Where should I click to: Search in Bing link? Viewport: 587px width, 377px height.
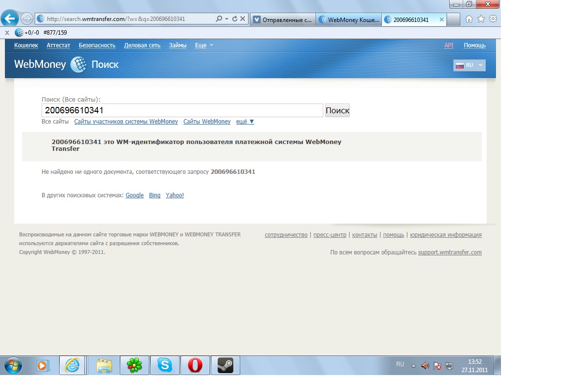tap(155, 195)
